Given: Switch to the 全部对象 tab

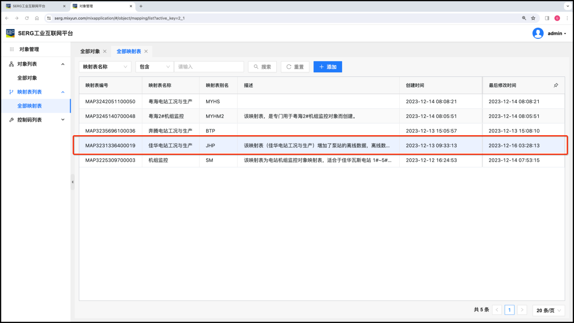Looking at the screenshot, I should pyautogui.click(x=90, y=52).
